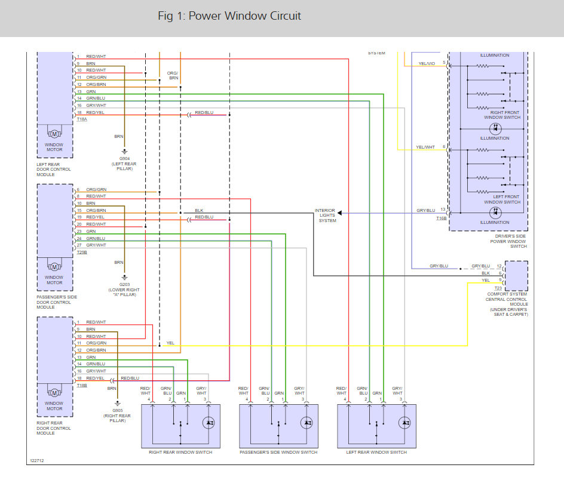Image resolution: width=564 pixels, height=483 pixels.
Task: Click the 'LEFT REAR WINDOW SWITCH' caption
Action: pos(376,452)
